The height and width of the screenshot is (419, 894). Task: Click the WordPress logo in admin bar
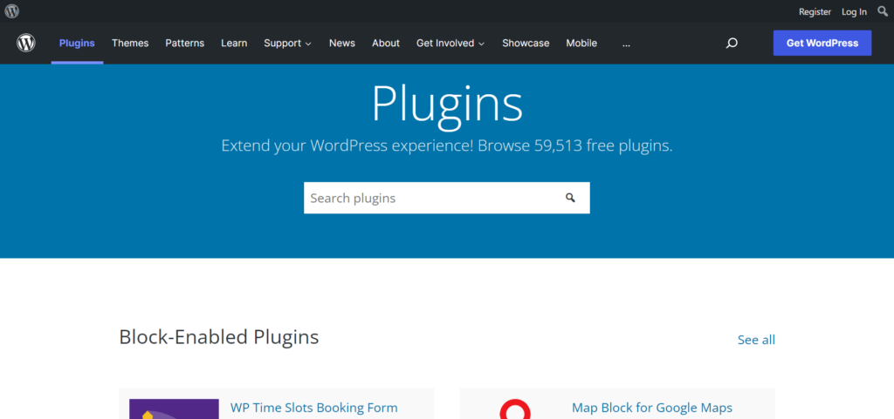point(12,10)
